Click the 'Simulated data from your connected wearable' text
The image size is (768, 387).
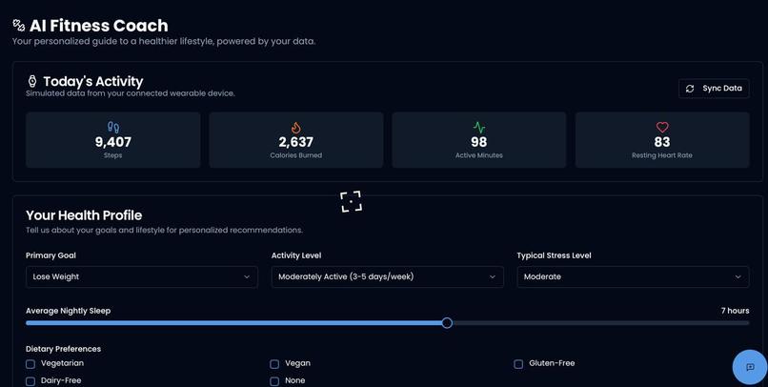tap(131, 93)
